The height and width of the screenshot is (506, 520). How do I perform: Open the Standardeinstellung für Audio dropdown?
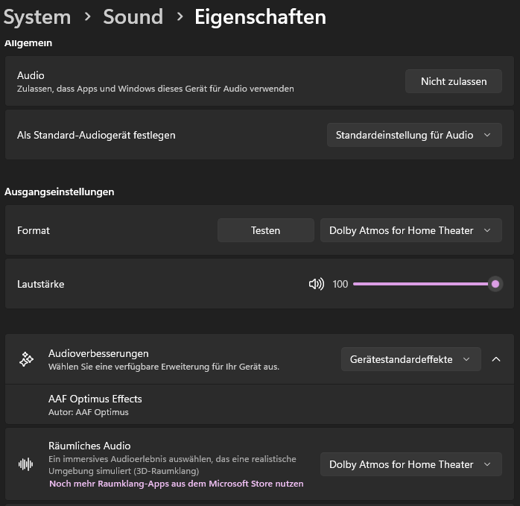click(413, 135)
